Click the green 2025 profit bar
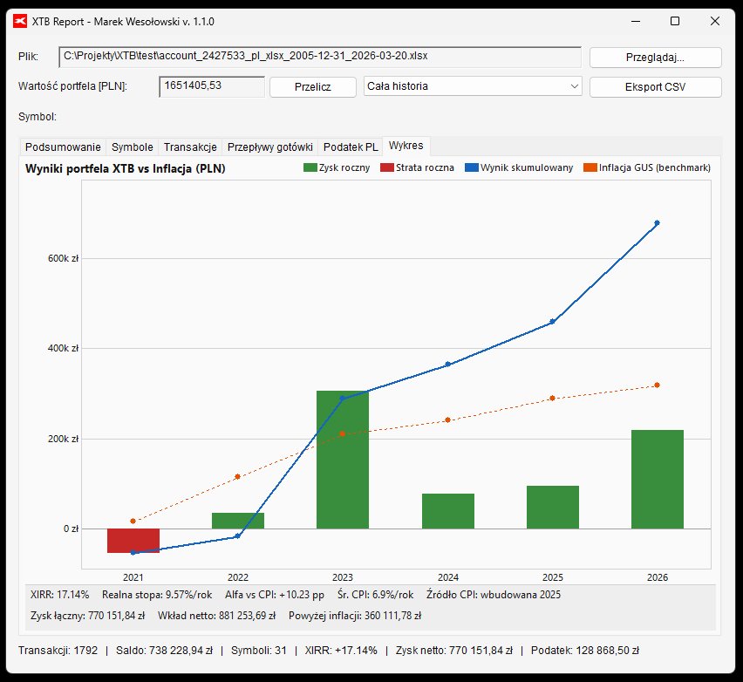 (x=553, y=507)
